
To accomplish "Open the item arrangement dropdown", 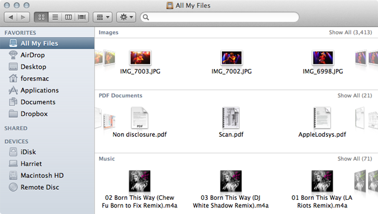I will click(x=103, y=17).
